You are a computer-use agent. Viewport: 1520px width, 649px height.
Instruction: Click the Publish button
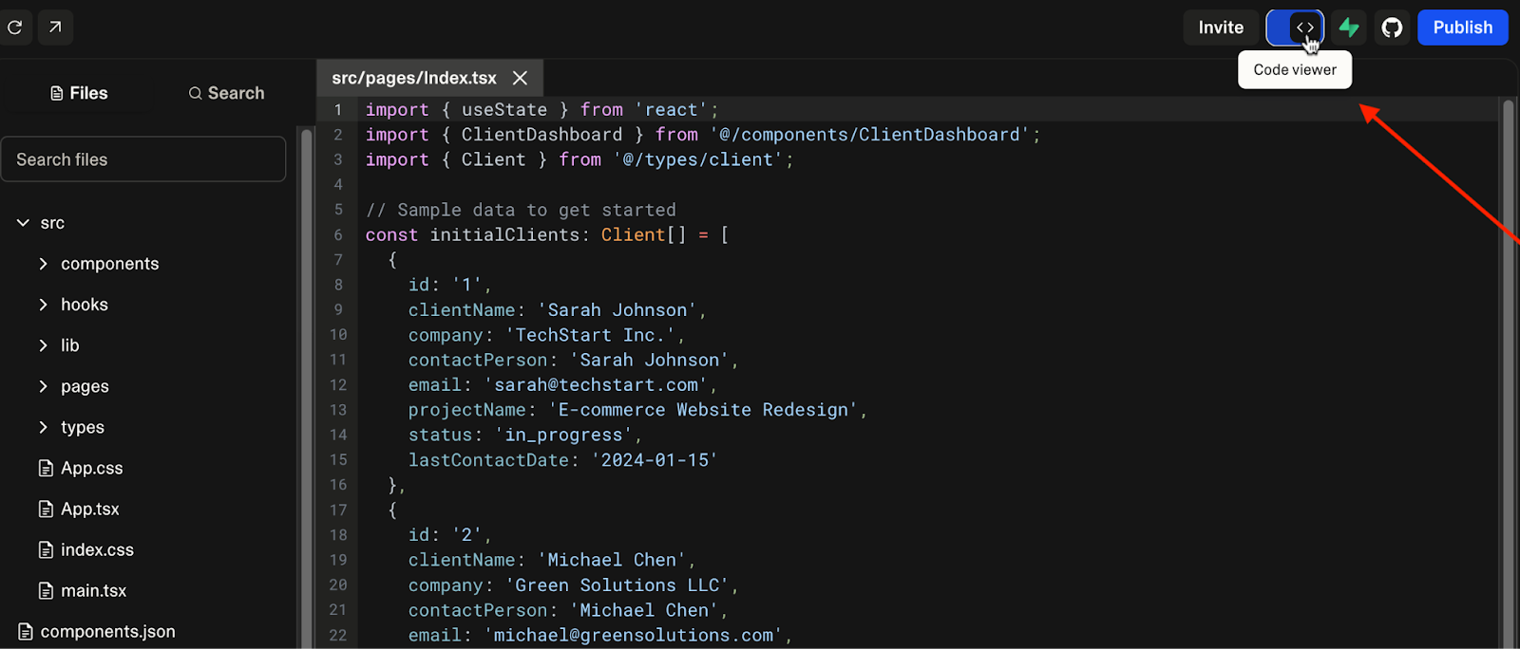[x=1462, y=28]
